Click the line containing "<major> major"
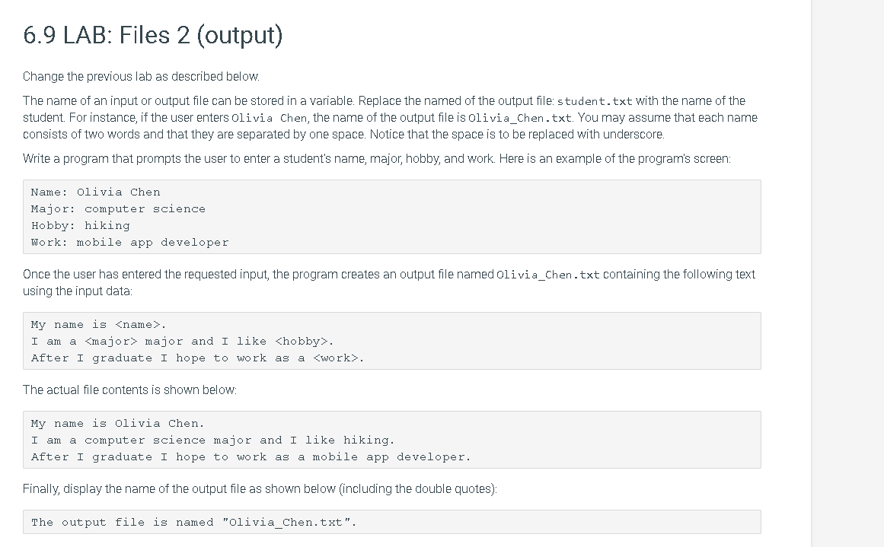The width and height of the screenshot is (884, 547). coord(183,342)
